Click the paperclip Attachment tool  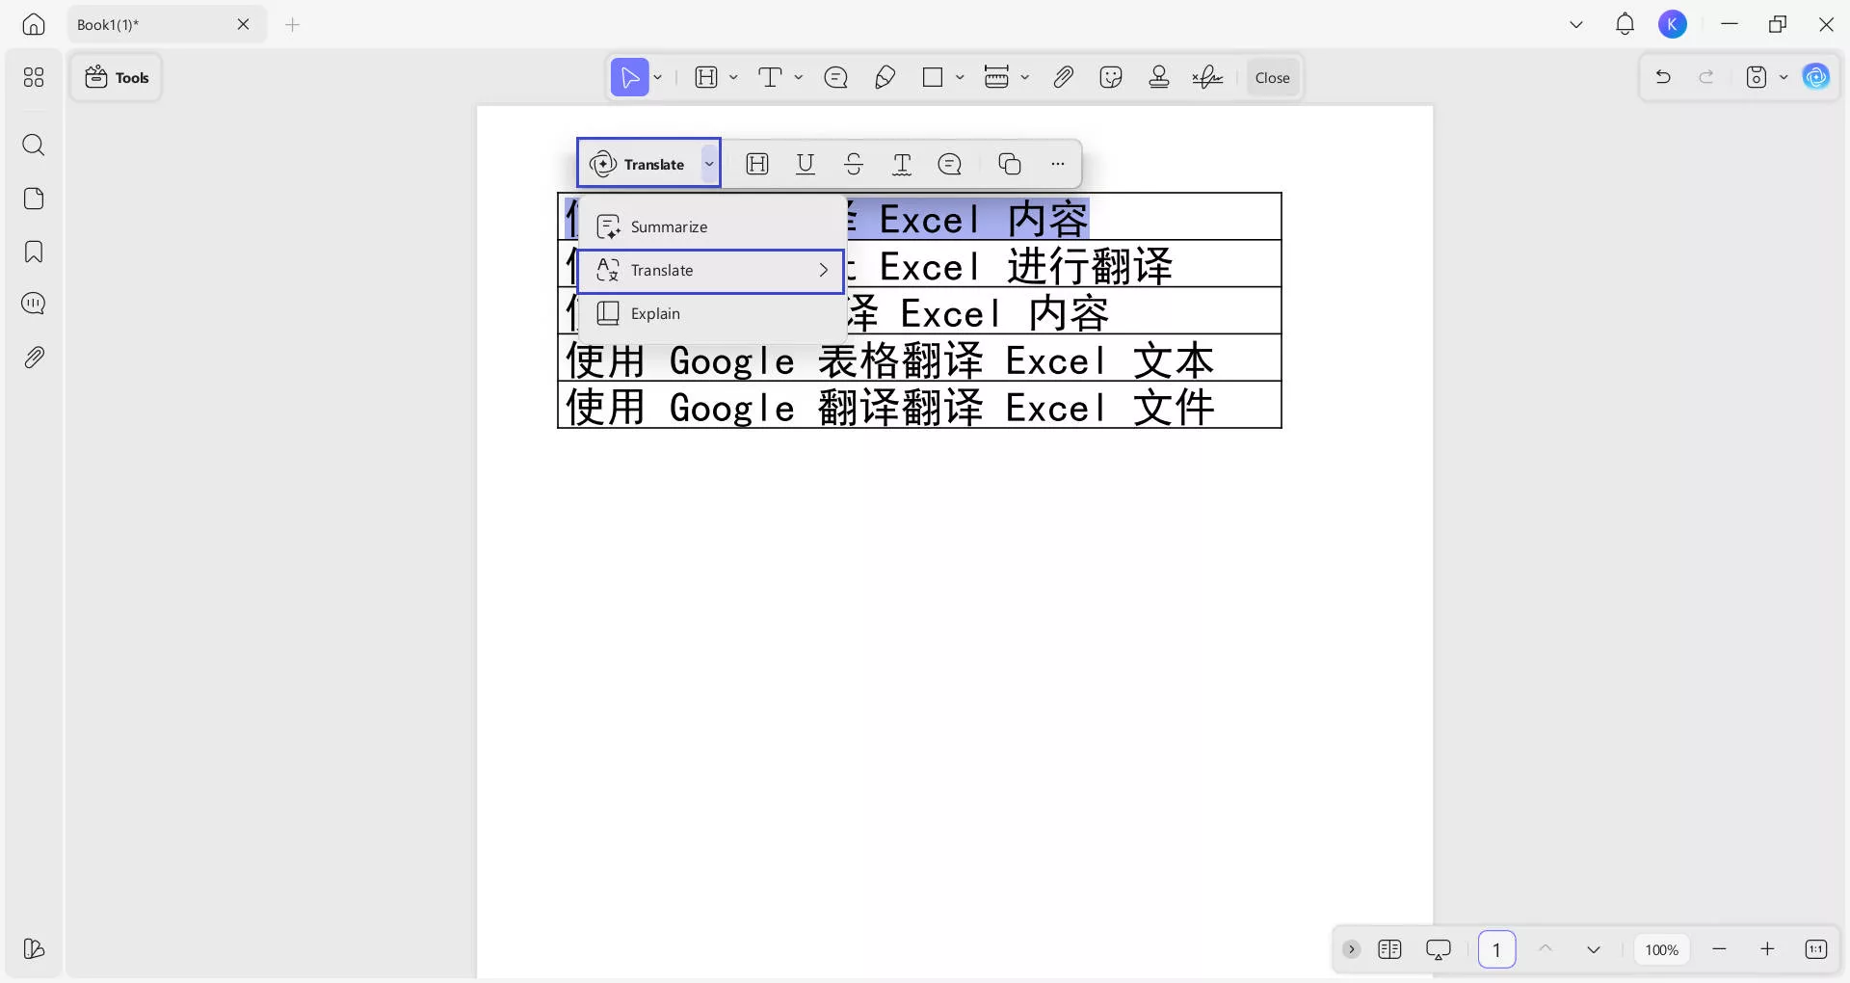point(1063,77)
